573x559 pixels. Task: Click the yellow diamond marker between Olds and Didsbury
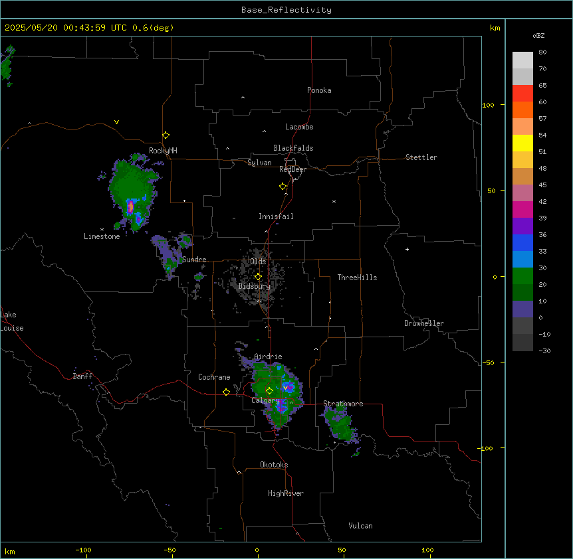pos(259,277)
